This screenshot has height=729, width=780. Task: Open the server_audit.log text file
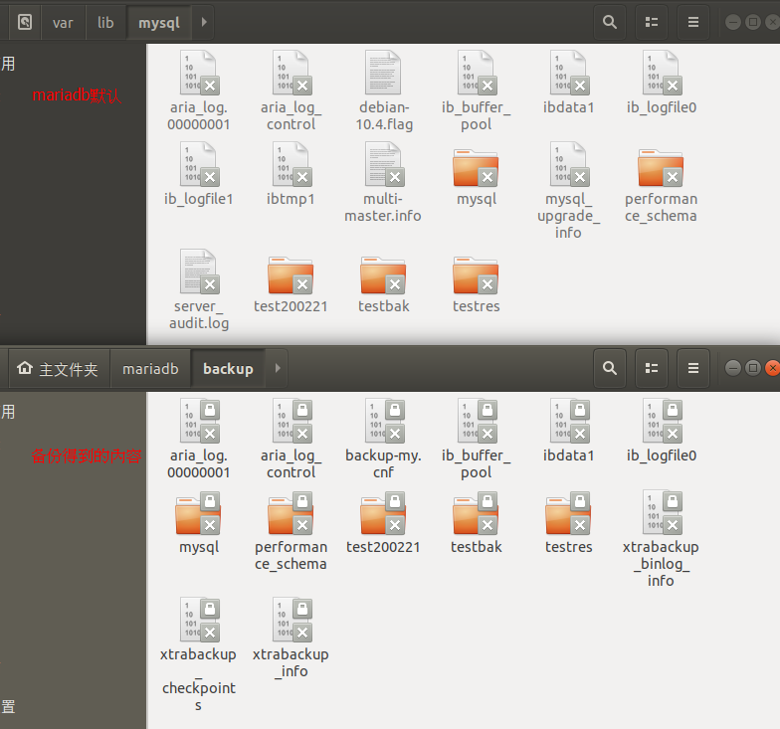[x=198, y=272]
